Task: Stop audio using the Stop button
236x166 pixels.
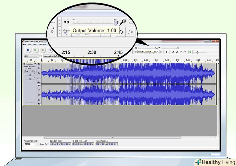Action: 42,50
